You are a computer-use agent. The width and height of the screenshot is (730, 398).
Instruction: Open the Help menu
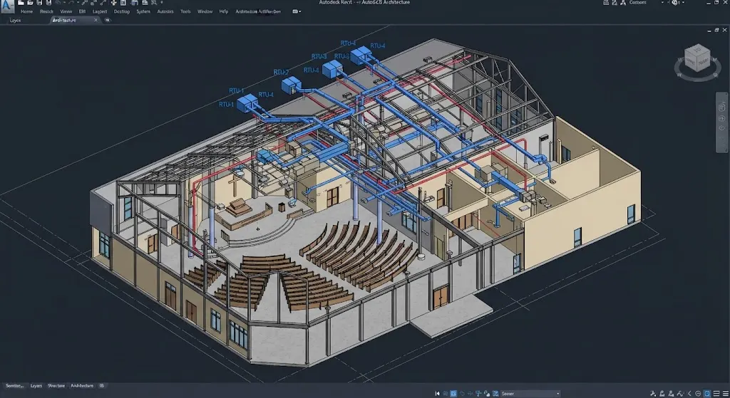click(x=223, y=11)
